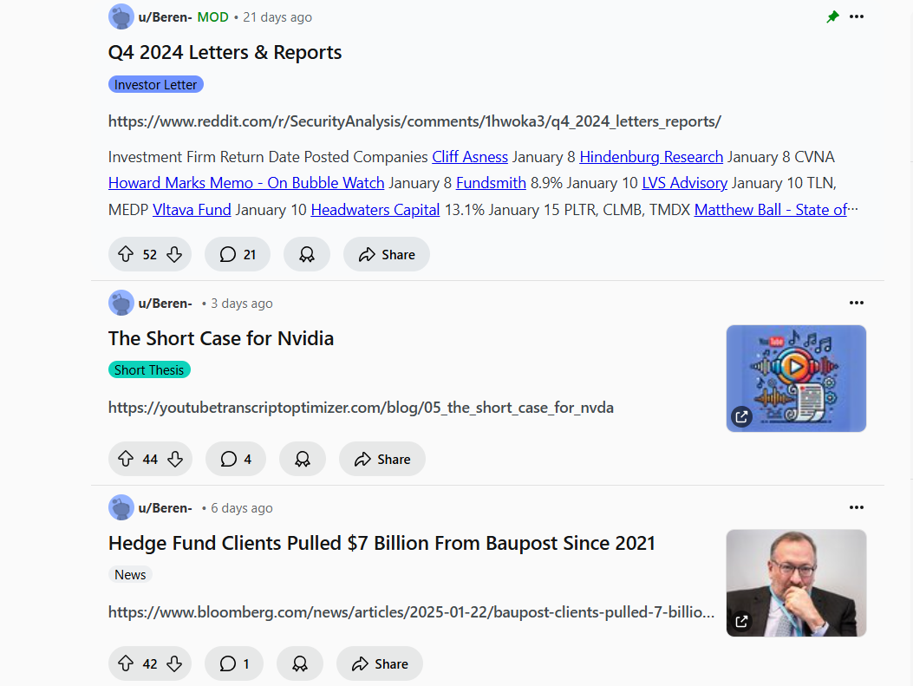Image resolution: width=913 pixels, height=686 pixels.
Task: Downvote the Q4 2024 Letters & Reports post
Action: pyautogui.click(x=174, y=254)
